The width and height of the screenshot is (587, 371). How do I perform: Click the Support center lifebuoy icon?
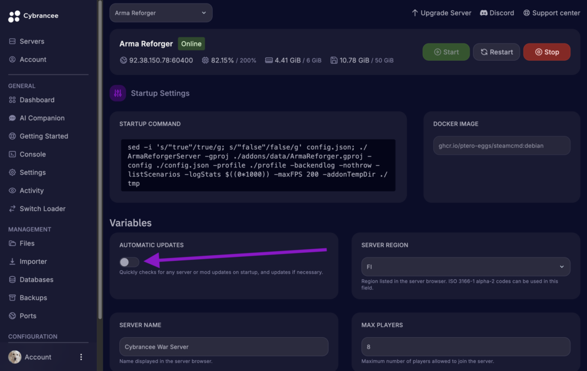[526, 13]
